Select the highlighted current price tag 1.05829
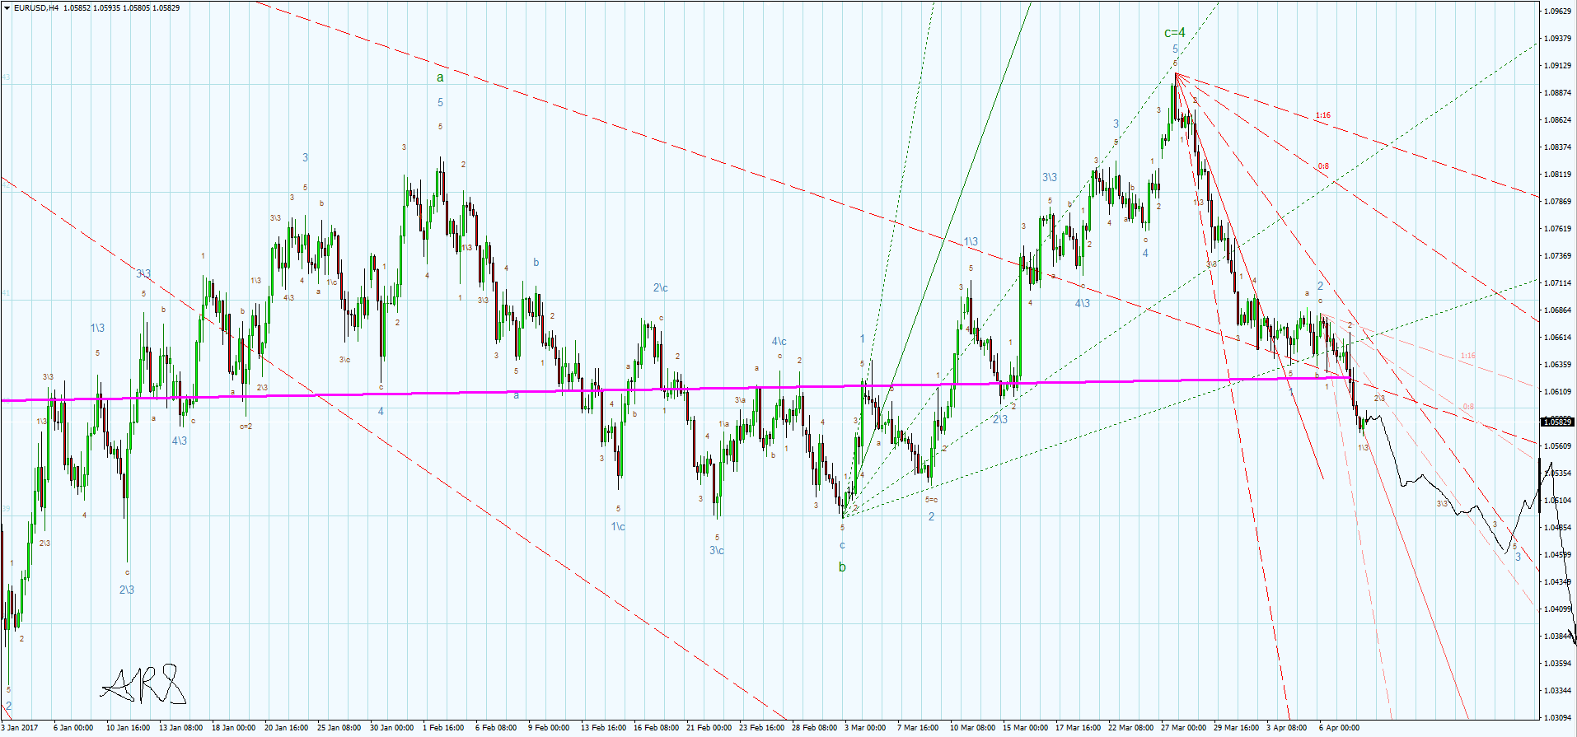1577x737 pixels. (1557, 422)
